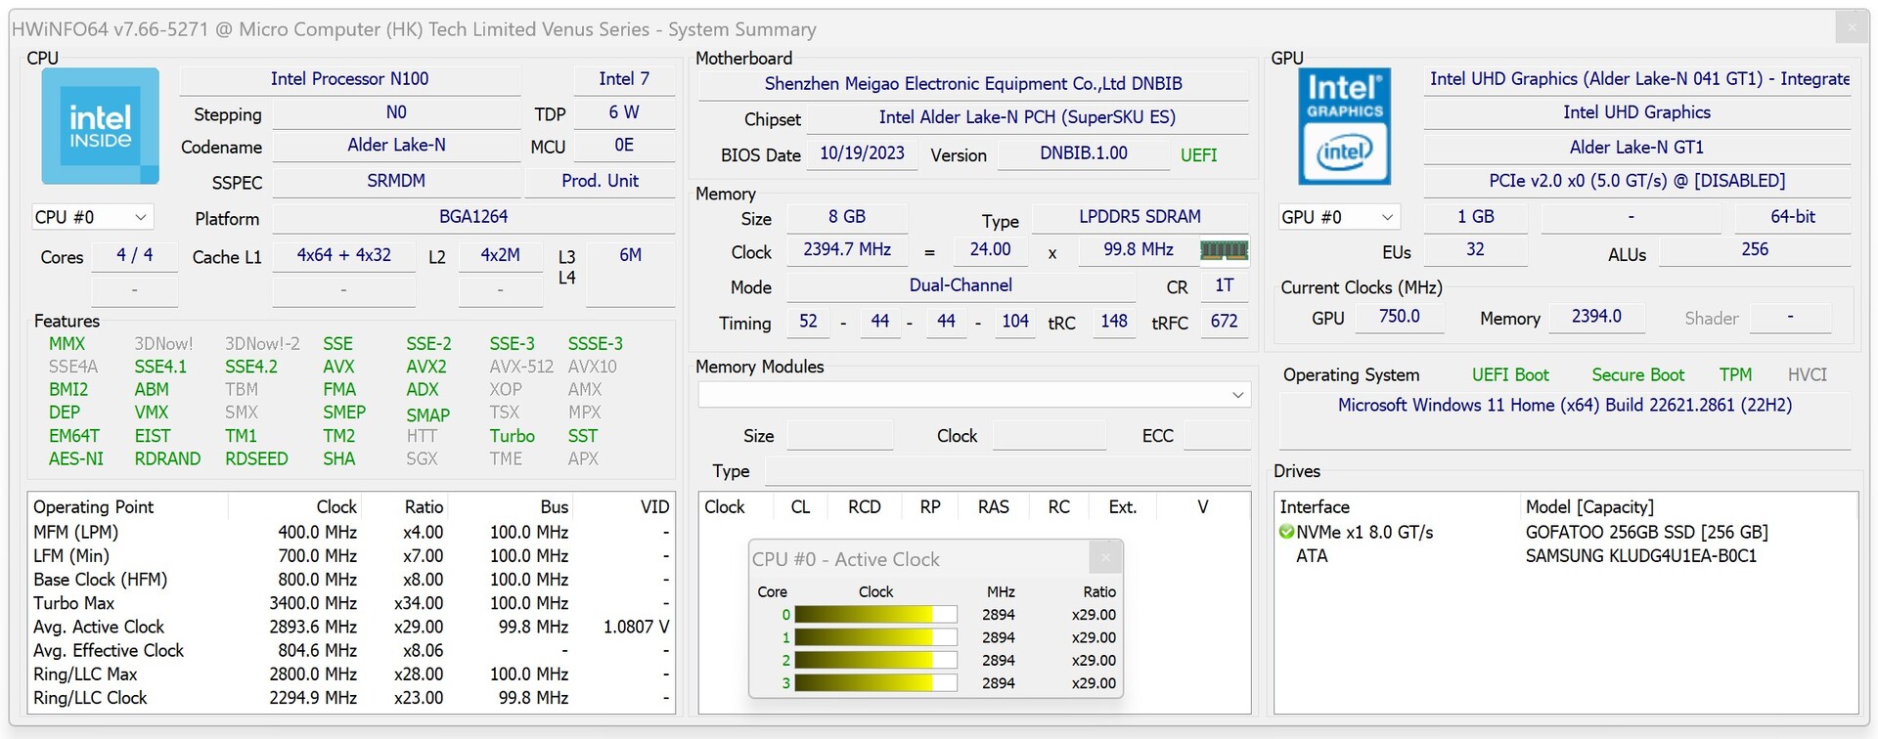Click the BIOS Date 10/19/2023

[x=862, y=153]
